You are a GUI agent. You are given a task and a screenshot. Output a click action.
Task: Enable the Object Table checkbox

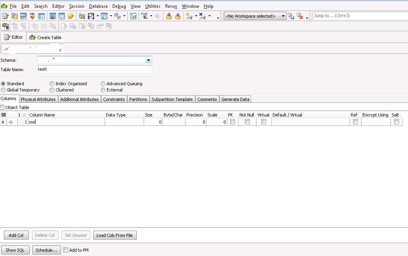pyautogui.click(x=3, y=107)
